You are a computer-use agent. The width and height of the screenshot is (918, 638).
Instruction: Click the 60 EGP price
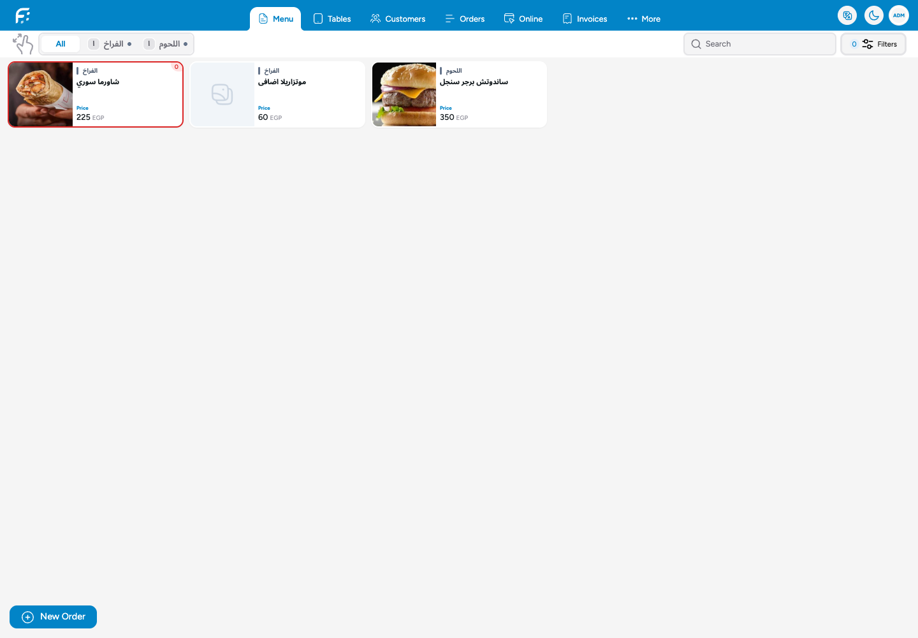point(270,117)
